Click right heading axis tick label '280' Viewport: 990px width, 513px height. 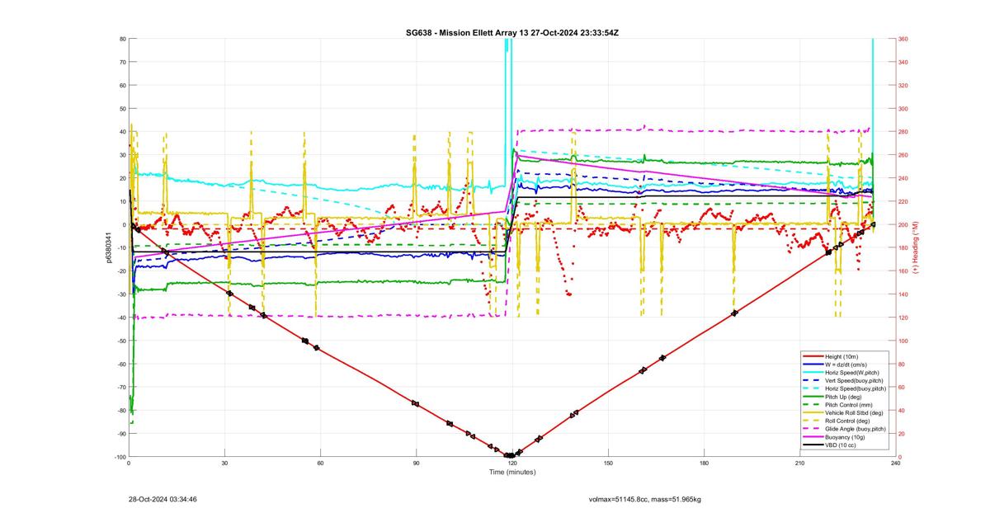pos(903,132)
